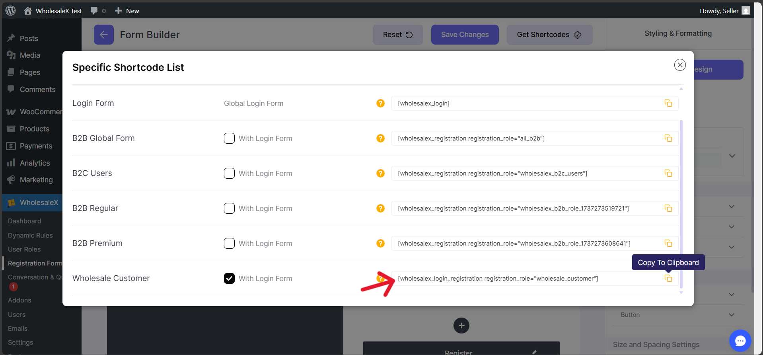The height and width of the screenshot is (355, 763).
Task: Click the help icon for B2B Regular
Action: [380, 209]
